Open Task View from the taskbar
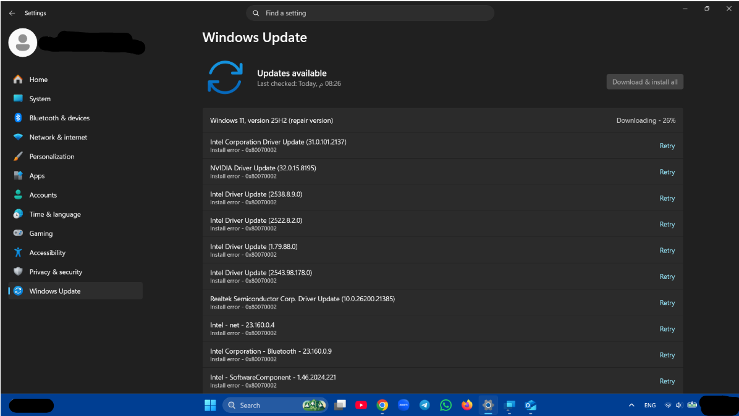 point(340,405)
